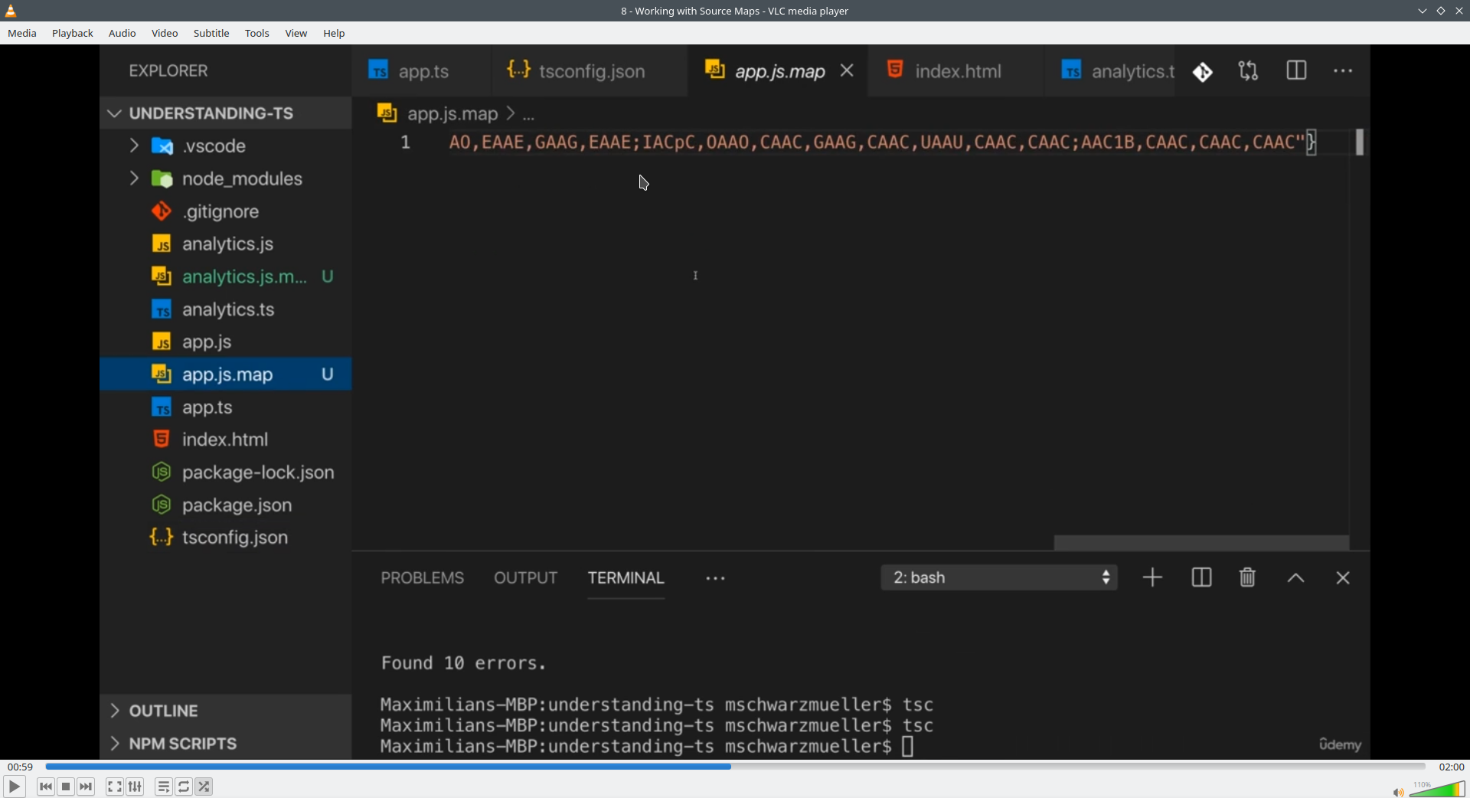Maximize panel size with chevron
The image size is (1470, 798).
coord(1296,579)
